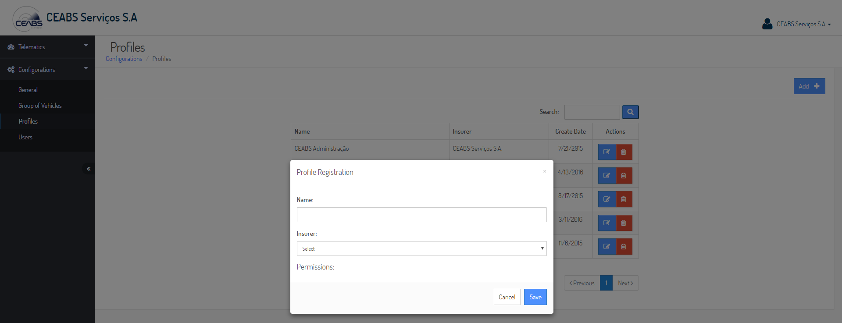Delete the profile created 8/17/2015
The image size is (842, 323).
pos(624,199)
